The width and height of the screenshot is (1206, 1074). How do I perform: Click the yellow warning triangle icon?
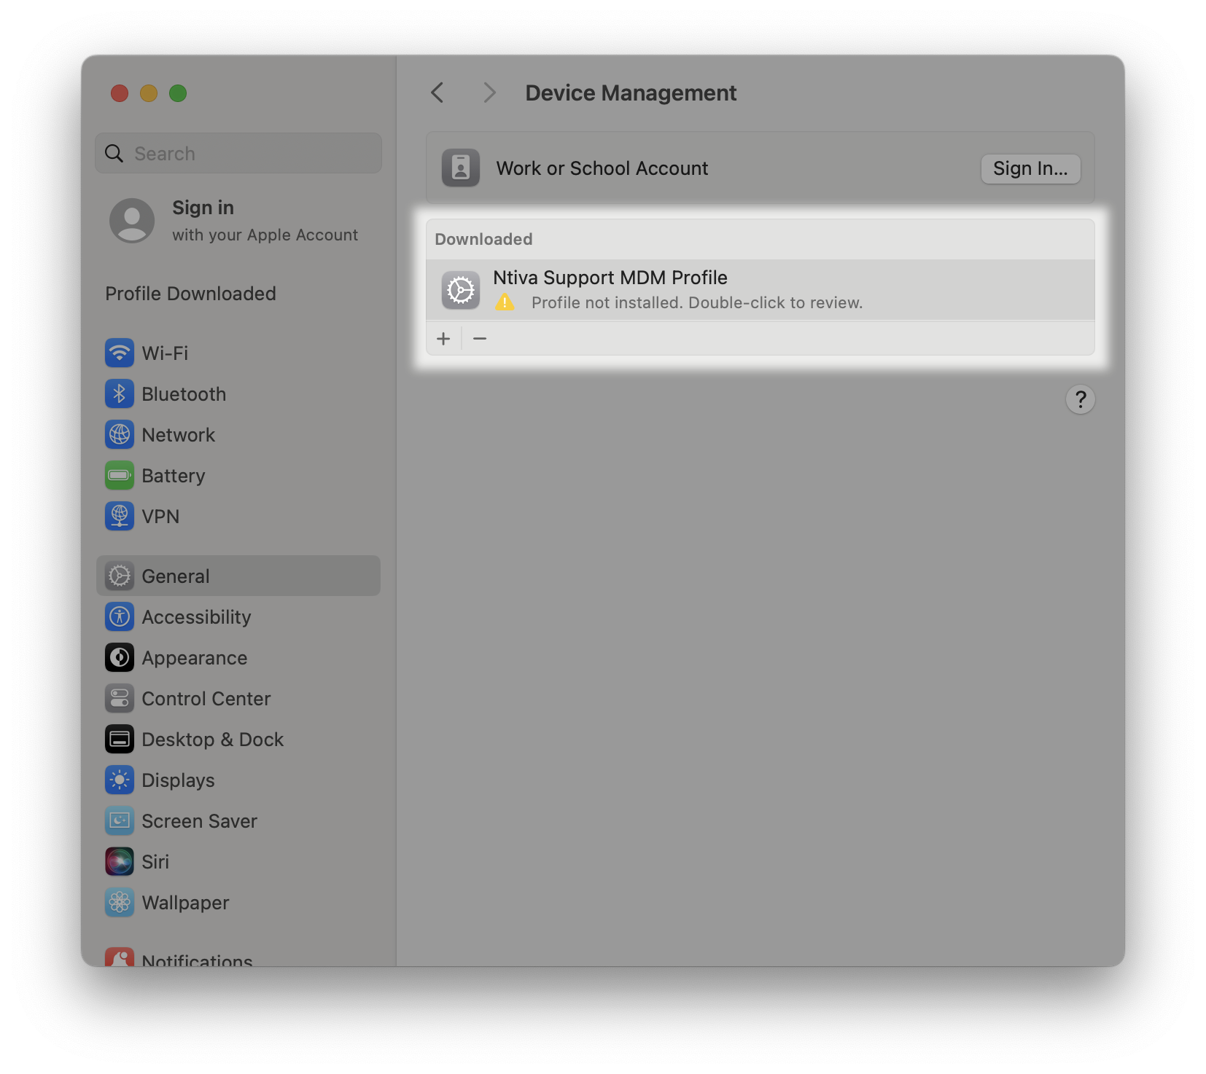pyautogui.click(x=505, y=302)
